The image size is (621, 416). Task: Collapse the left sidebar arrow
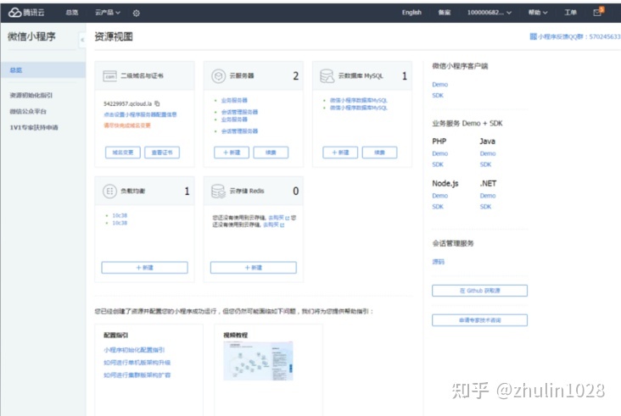[82, 40]
